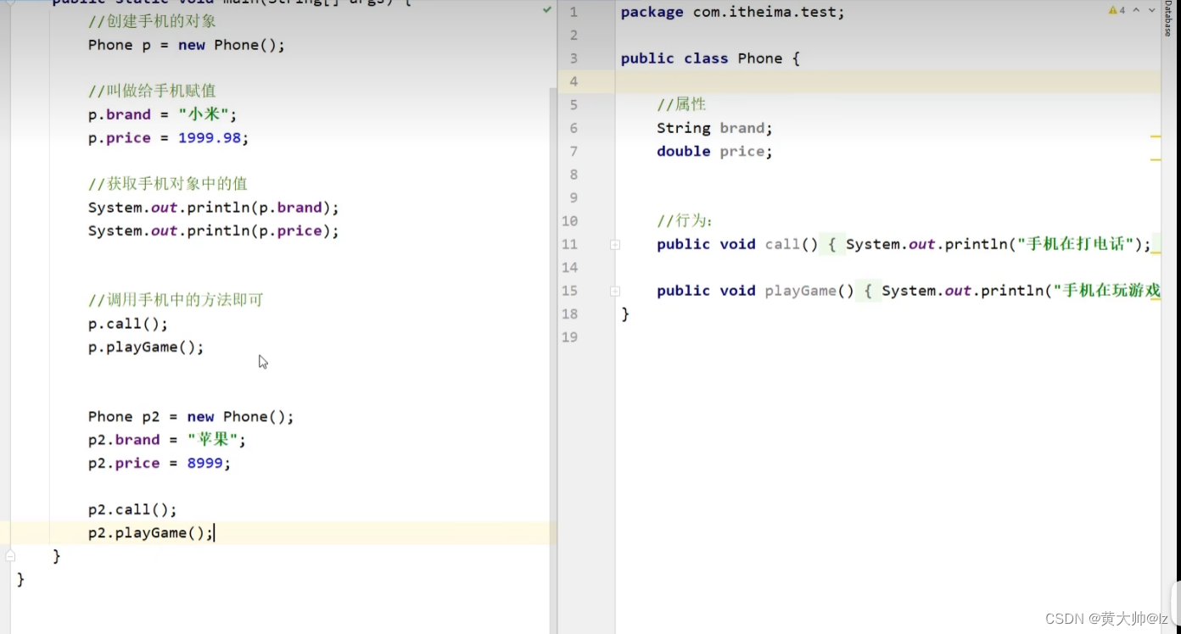The width and height of the screenshot is (1181, 634).
Task: Click the 'p.playGame();' statement
Action: pos(146,347)
